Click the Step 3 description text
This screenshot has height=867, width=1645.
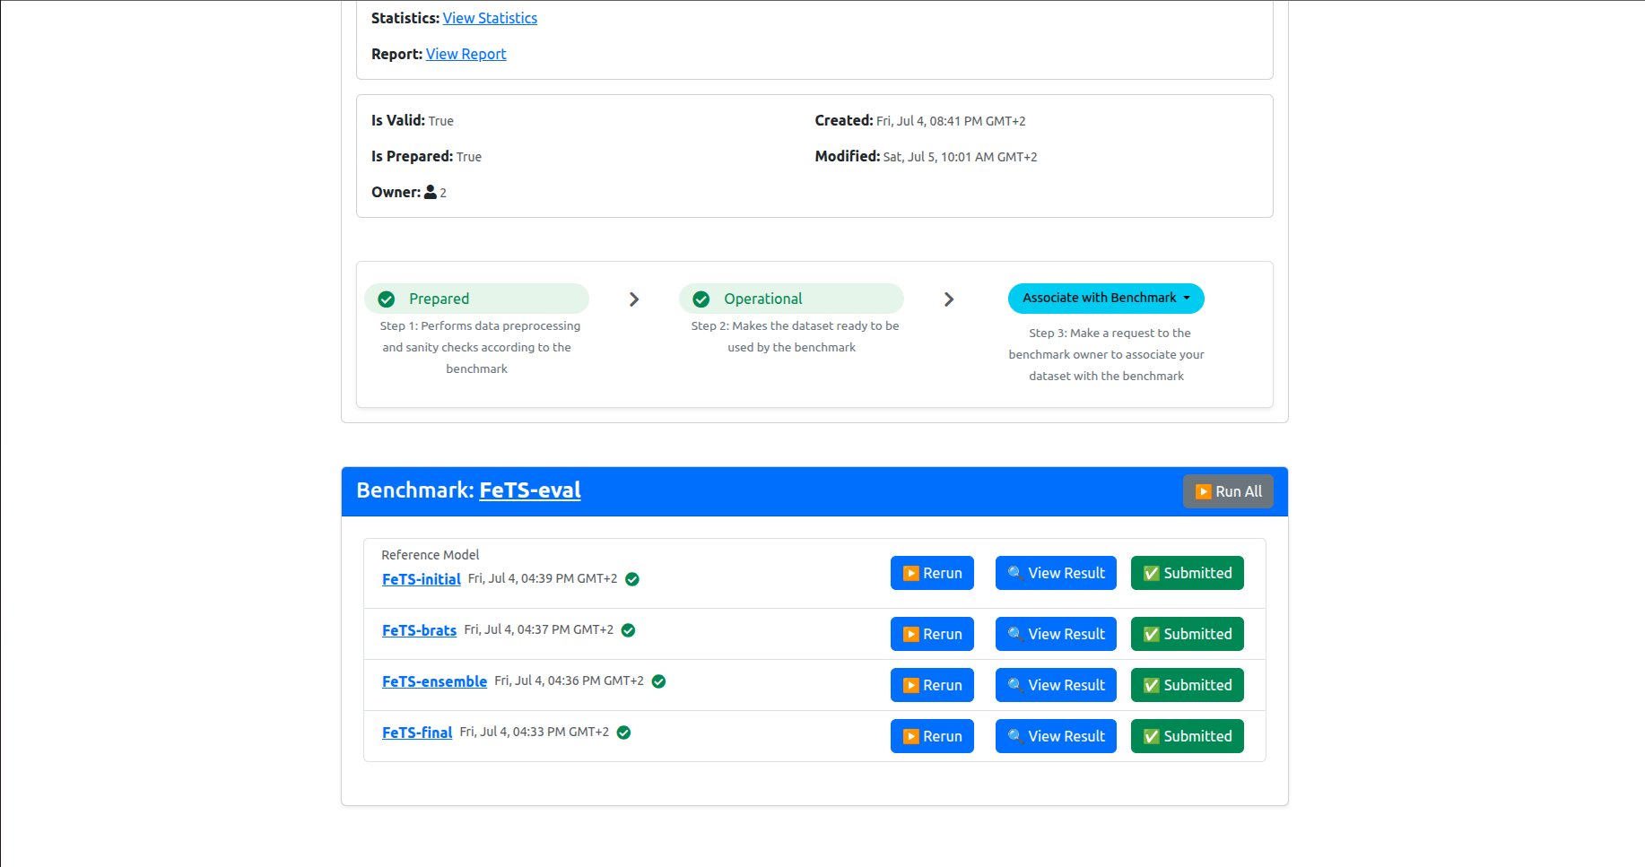(1106, 354)
